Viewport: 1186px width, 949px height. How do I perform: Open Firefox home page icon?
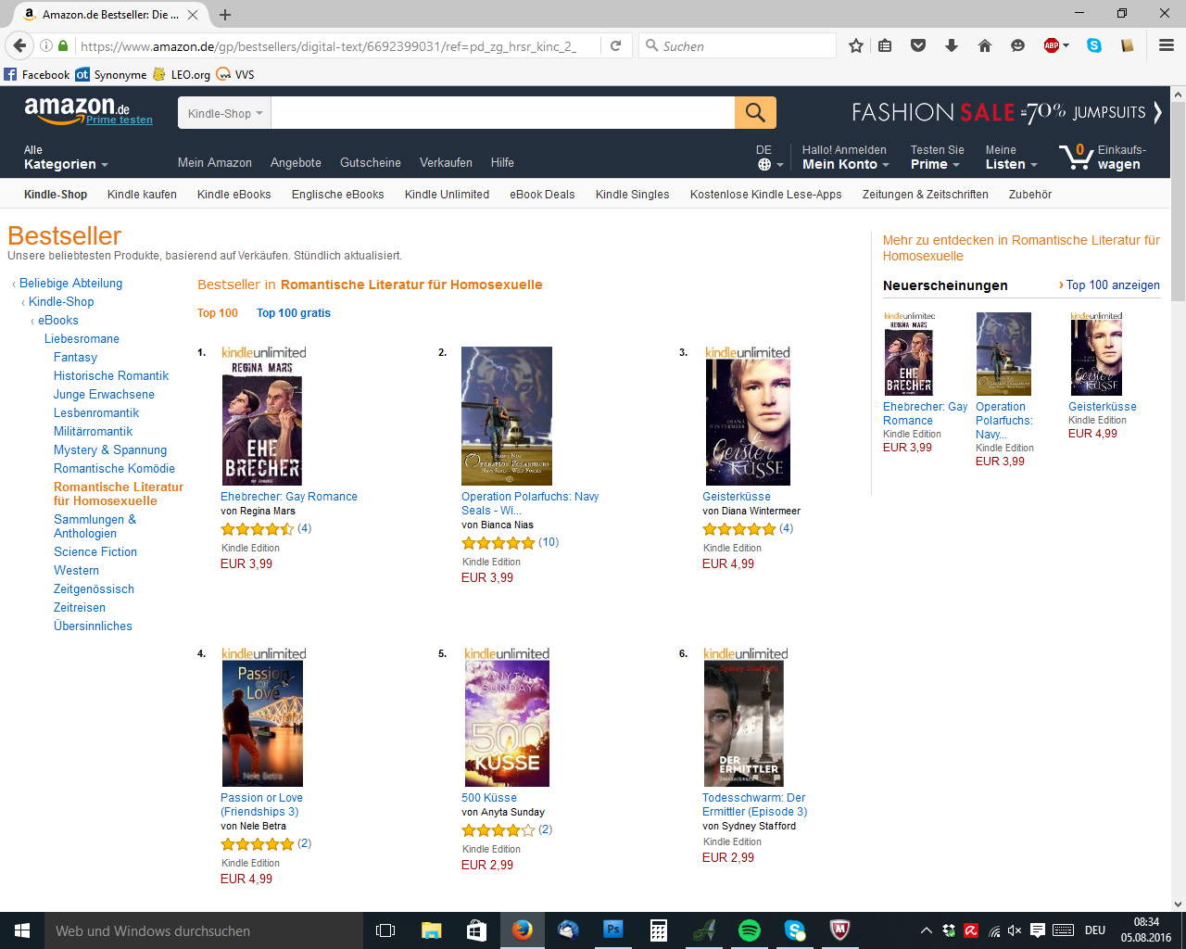pyautogui.click(x=984, y=45)
